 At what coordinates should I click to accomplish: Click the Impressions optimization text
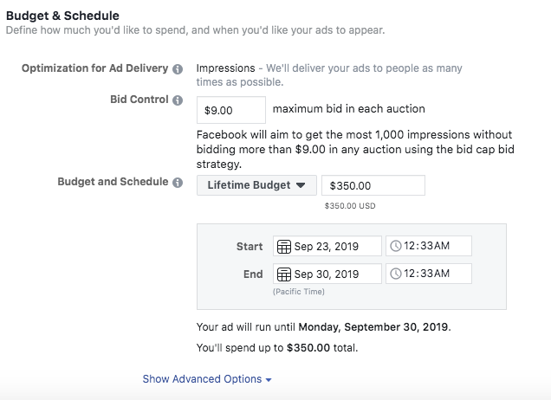click(x=225, y=68)
